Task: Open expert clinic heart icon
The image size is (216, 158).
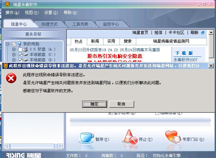Action: click(173, 137)
